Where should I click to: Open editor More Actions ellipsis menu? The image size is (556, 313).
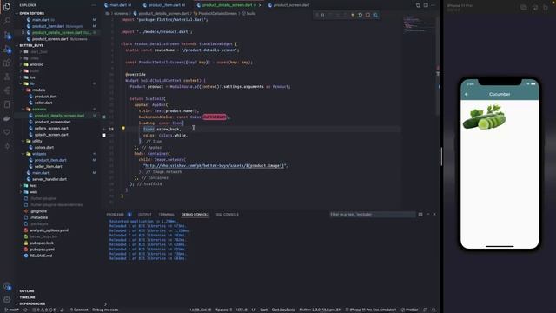(x=434, y=5)
